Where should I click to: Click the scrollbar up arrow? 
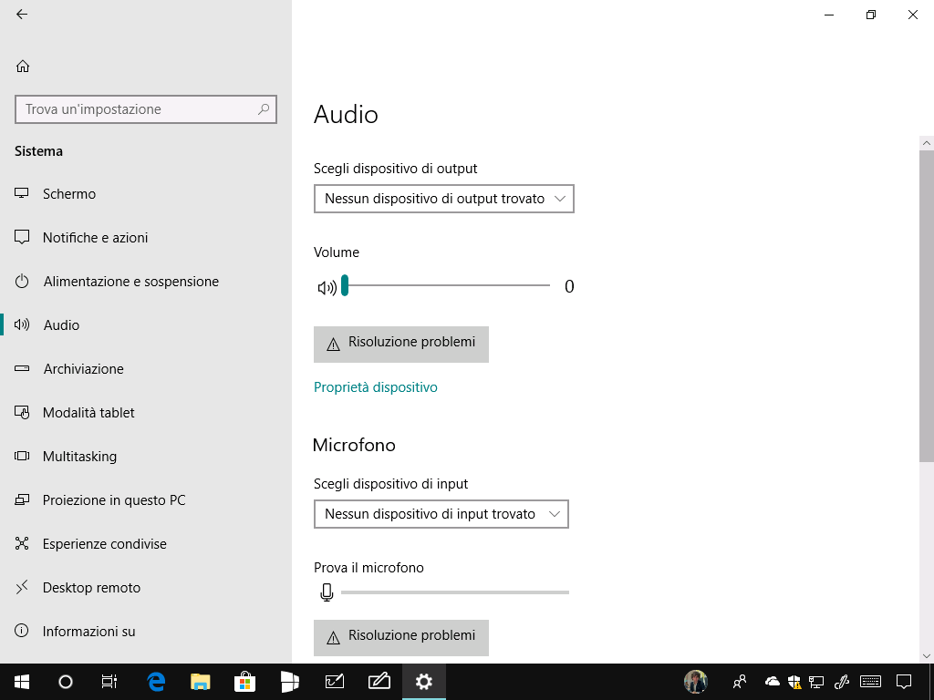pyautogui.click(x=927, y=143)
